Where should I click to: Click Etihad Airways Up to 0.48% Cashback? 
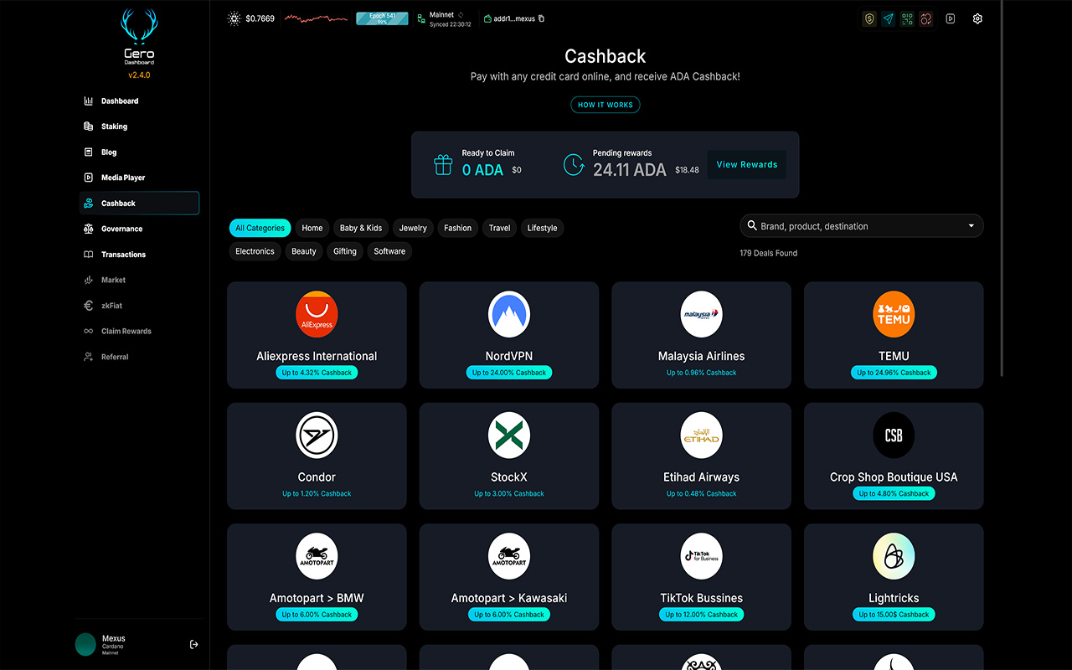click(x=702, y=494)
